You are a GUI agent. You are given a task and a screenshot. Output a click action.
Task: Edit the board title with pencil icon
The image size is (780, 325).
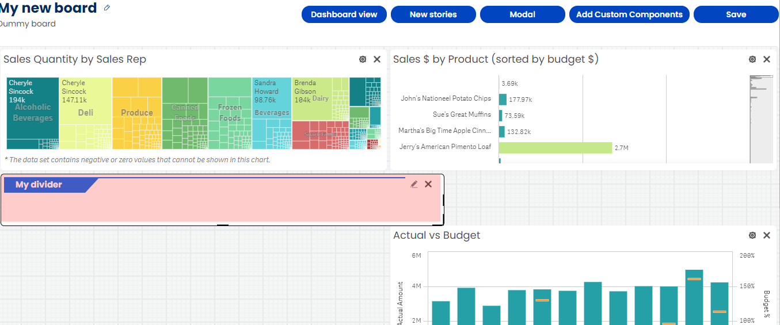point(106,8)
